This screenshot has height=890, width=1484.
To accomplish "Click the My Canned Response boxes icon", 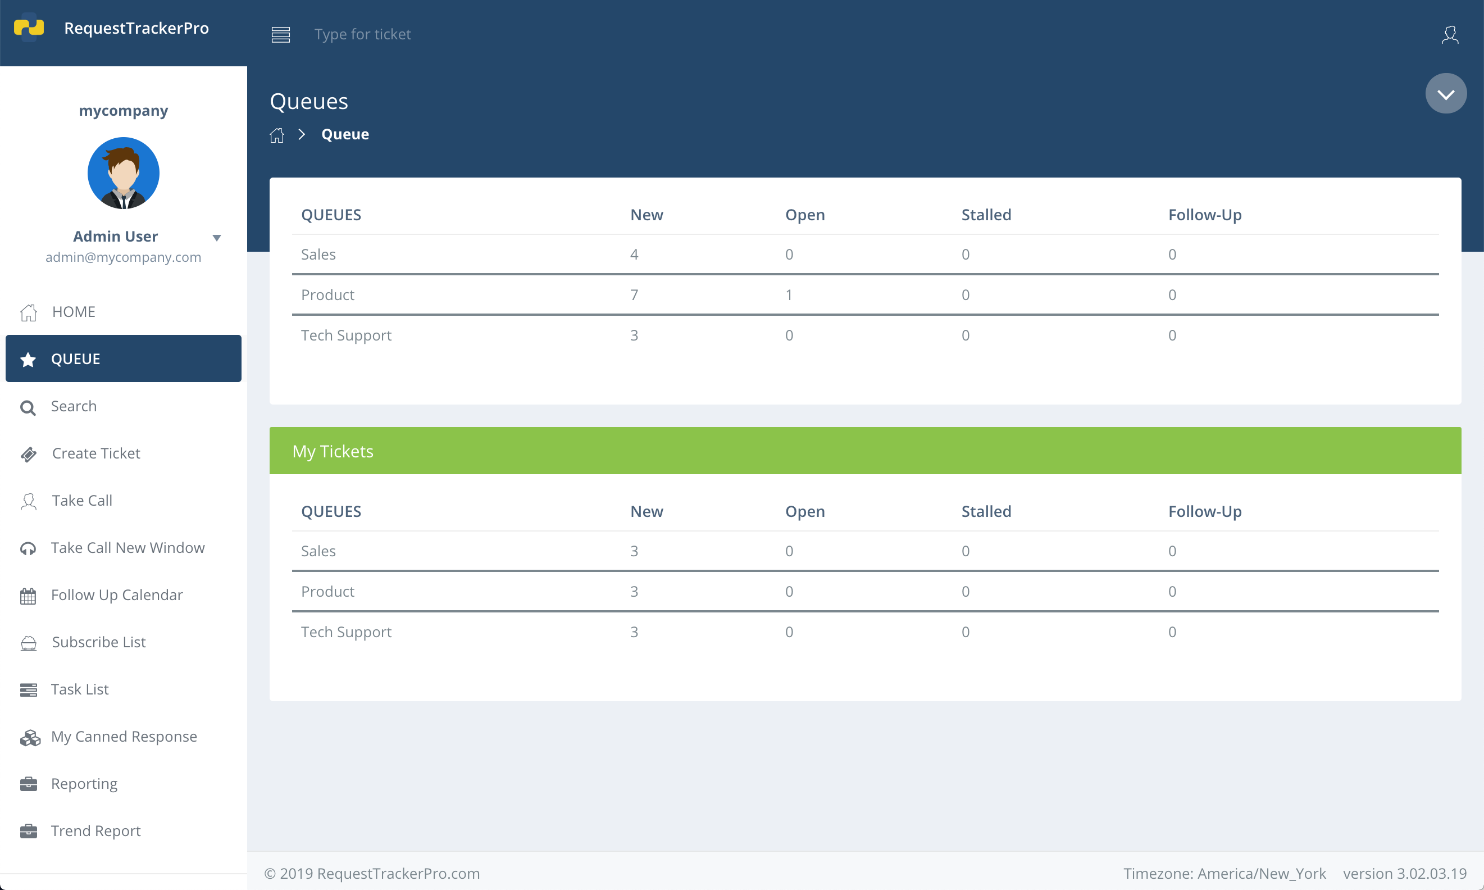I will (29, 737).
